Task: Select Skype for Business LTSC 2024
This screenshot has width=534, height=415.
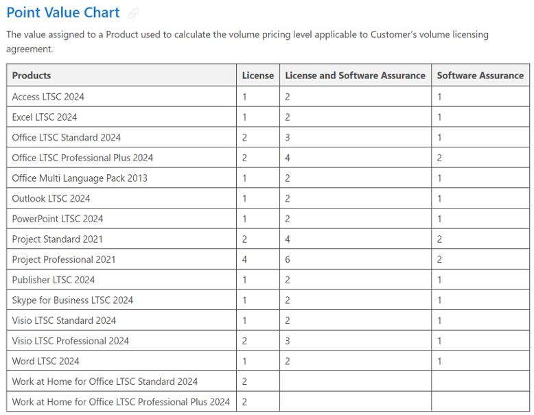Action: pos(73,300)
